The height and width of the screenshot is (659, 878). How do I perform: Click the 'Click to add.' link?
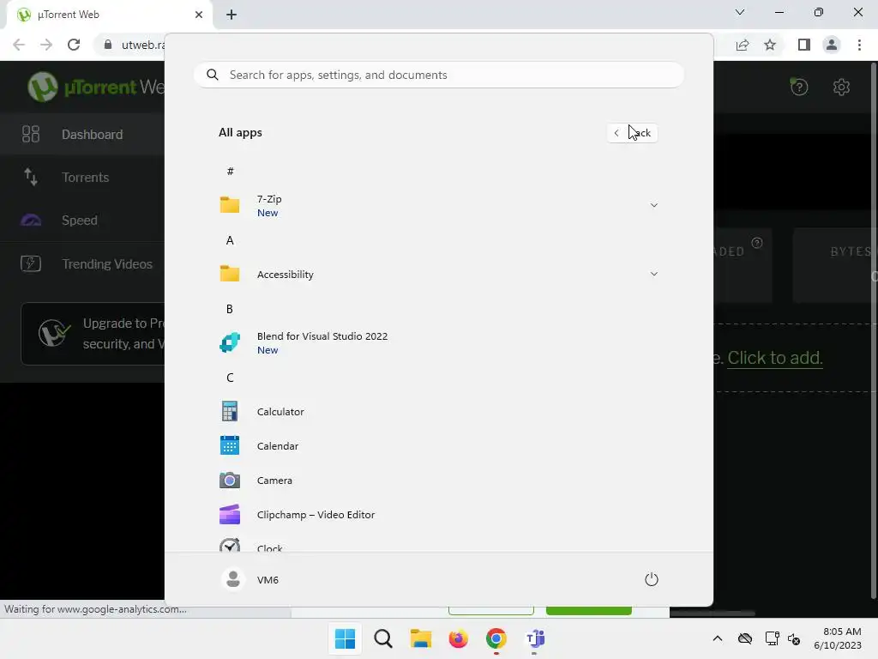click(x=775, y=358)
